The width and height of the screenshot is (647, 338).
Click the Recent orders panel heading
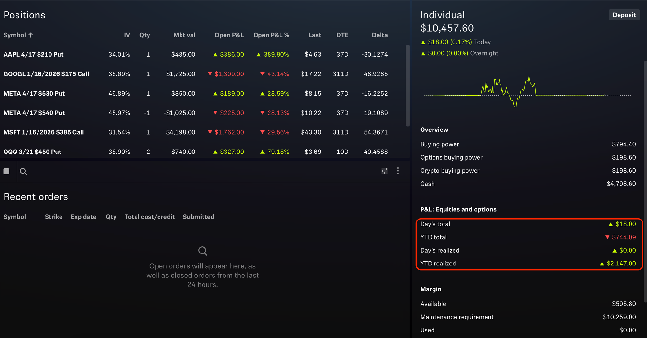coord(36,197)
